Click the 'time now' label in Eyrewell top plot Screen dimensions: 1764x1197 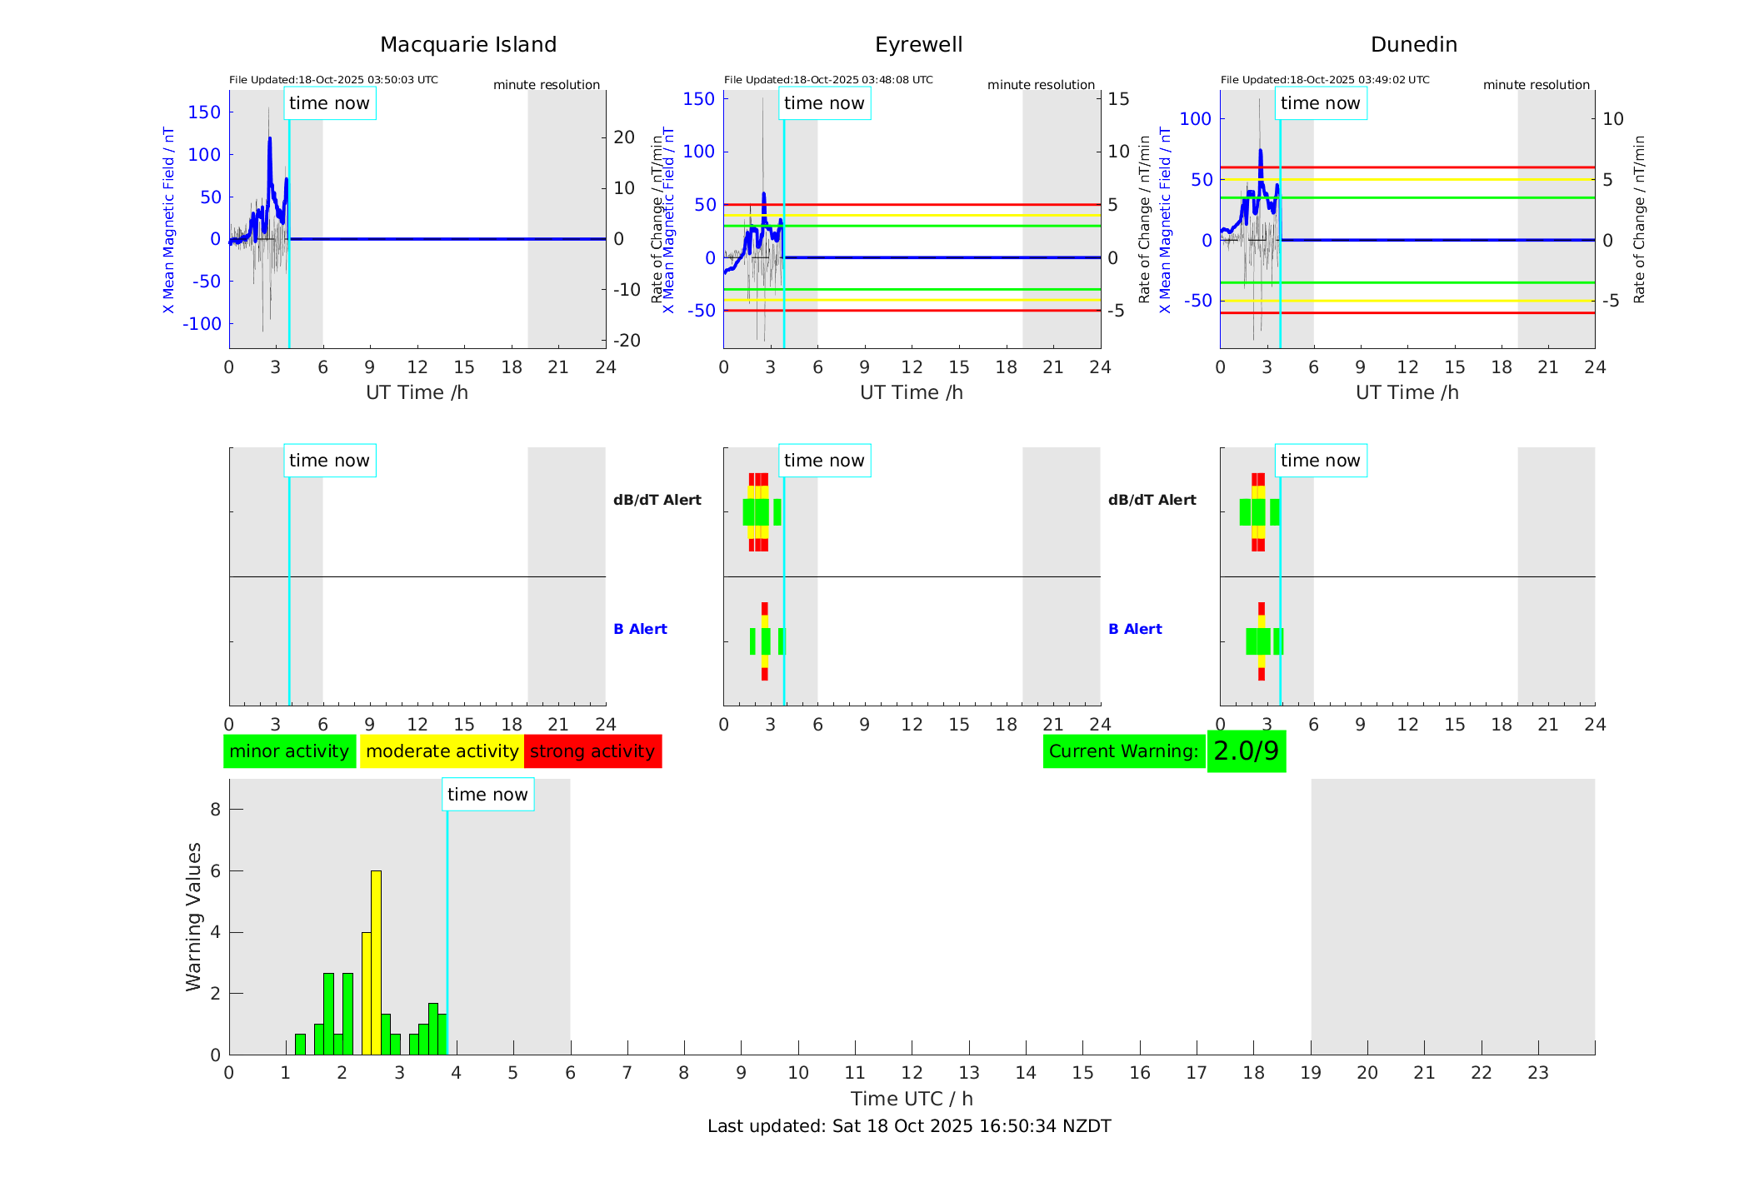tap(824, 103)
